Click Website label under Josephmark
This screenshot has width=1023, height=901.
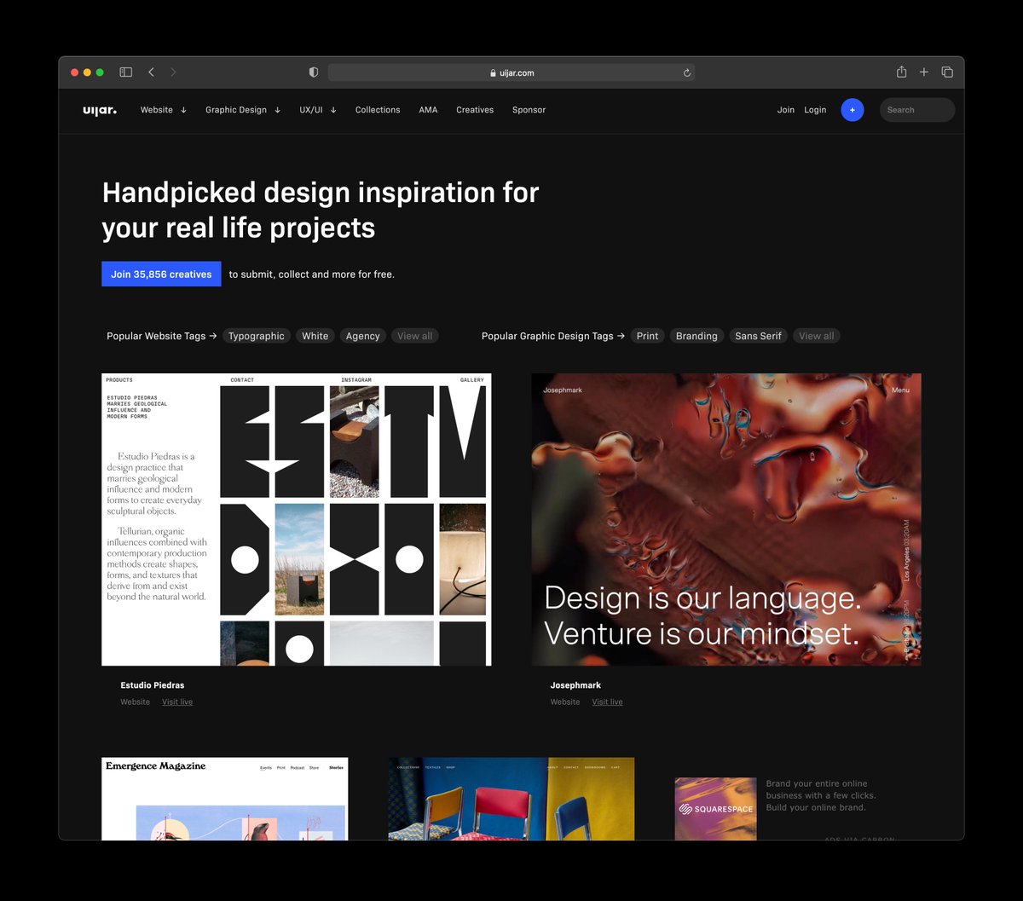pos(565,702)
